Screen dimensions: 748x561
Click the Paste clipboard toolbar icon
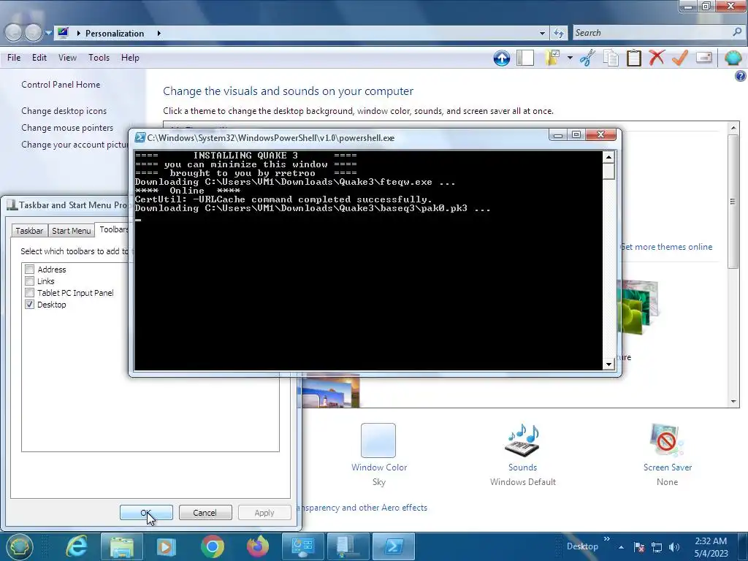(633, 58)
